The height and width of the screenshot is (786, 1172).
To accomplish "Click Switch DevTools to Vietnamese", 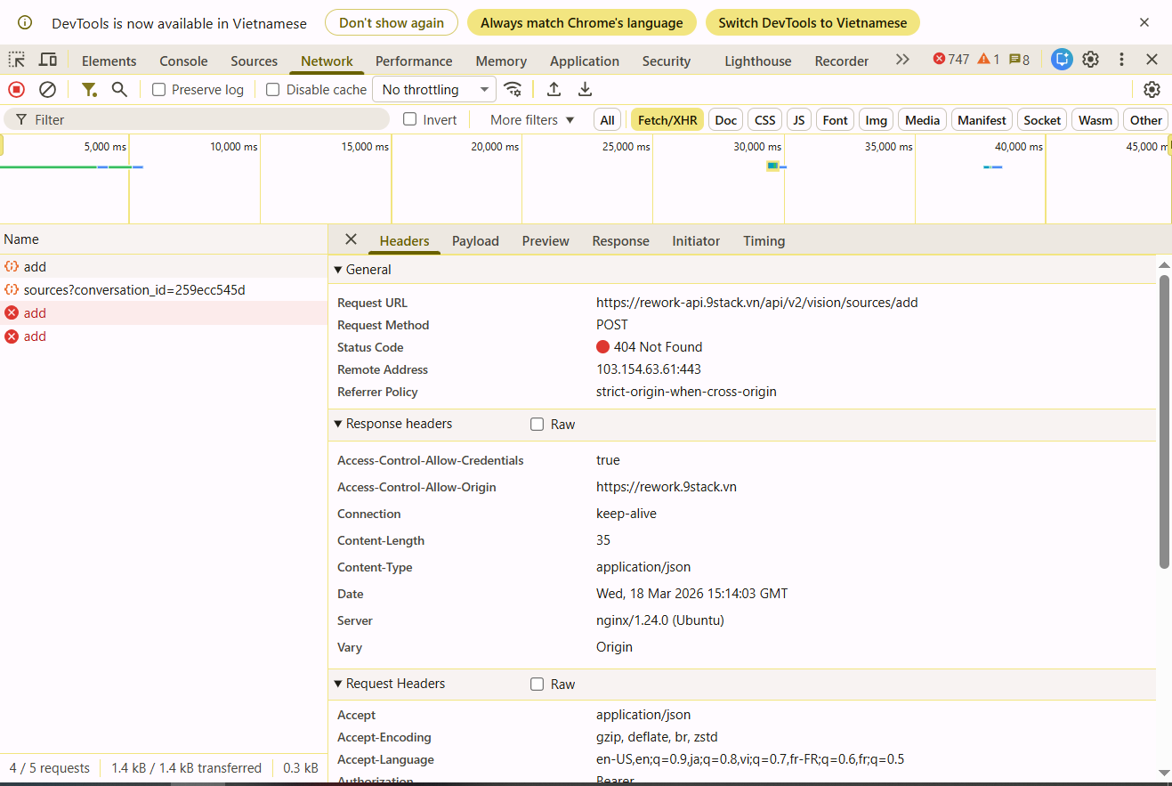I will pos(812,23).
